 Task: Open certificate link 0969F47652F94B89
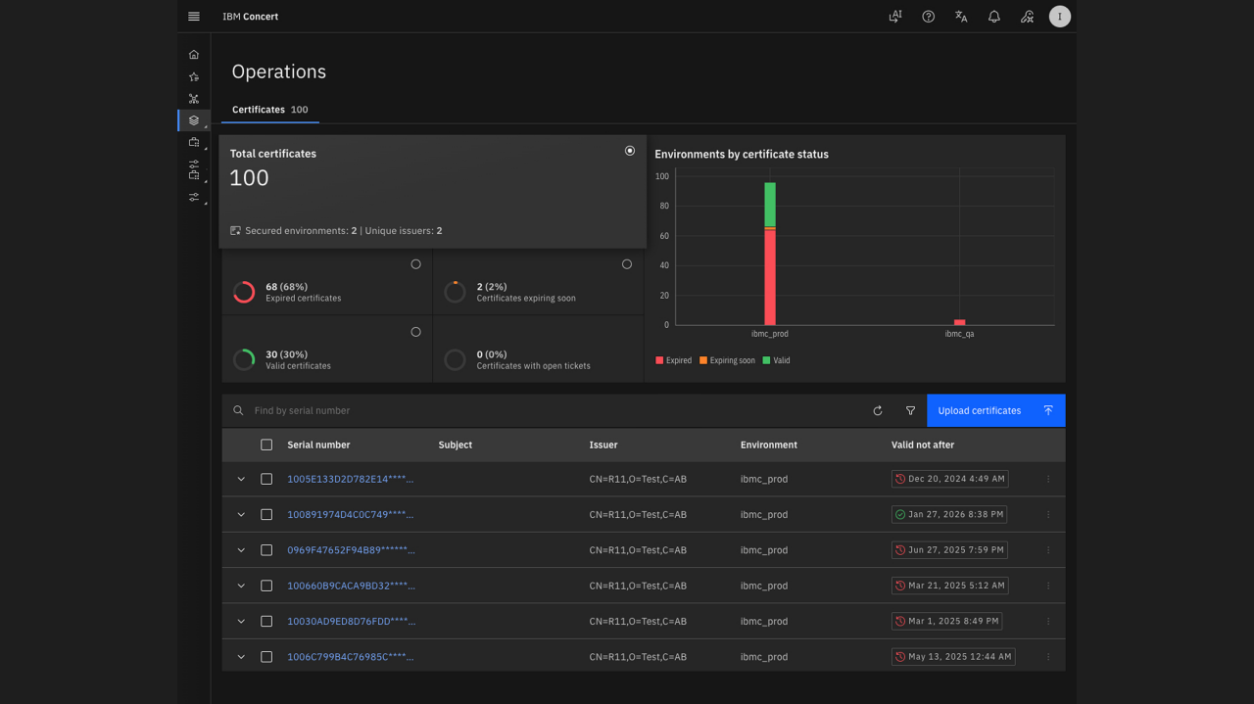351,550
